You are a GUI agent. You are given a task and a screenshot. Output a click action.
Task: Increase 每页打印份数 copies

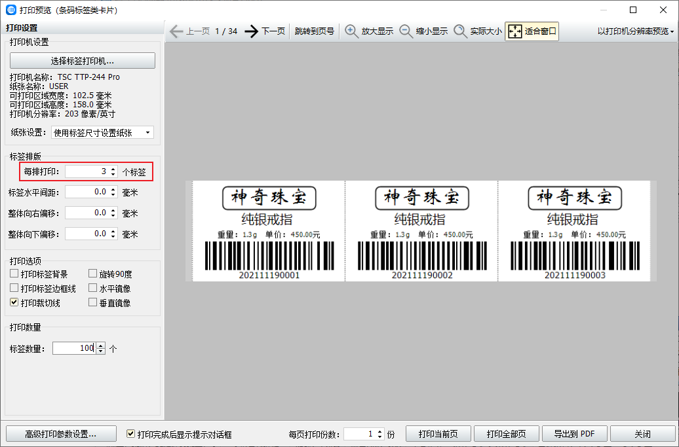click(x=379, y=431)
